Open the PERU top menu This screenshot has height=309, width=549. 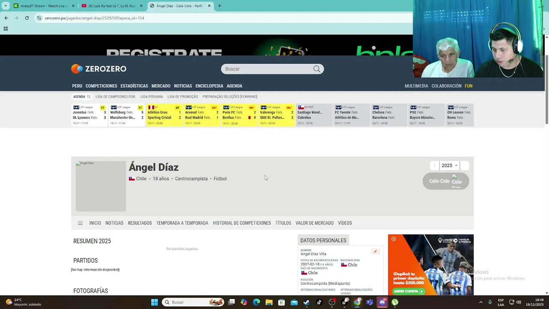[77, 86]
